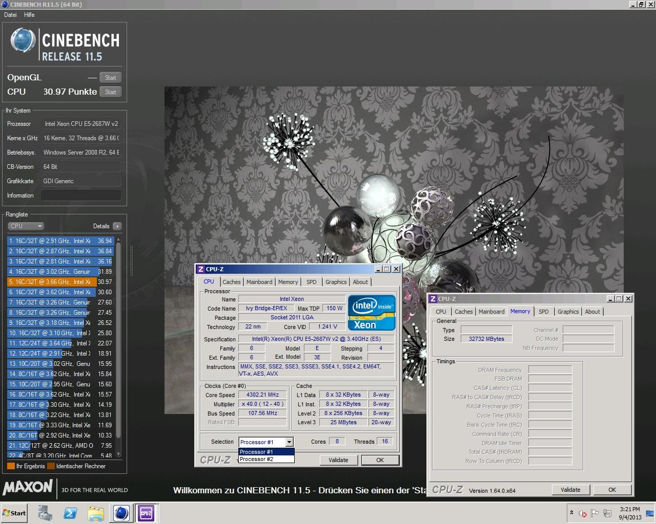Image resolution: width=656 pixels, height=524 pixels.
Task: Click memory Size value 32732 MBytes
Action: 486,339
